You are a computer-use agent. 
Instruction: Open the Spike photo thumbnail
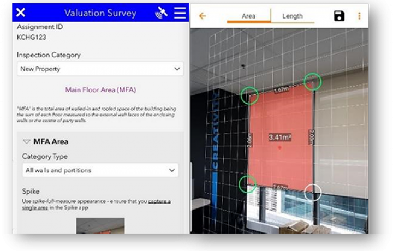click(100, 225)
